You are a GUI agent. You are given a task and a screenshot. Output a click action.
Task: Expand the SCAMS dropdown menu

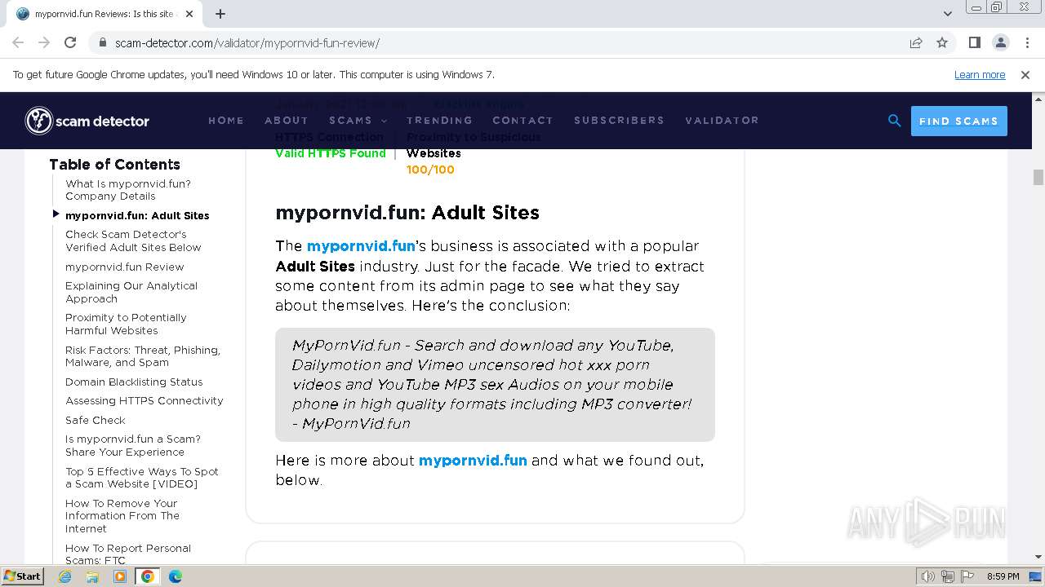(x=358, y=120)
